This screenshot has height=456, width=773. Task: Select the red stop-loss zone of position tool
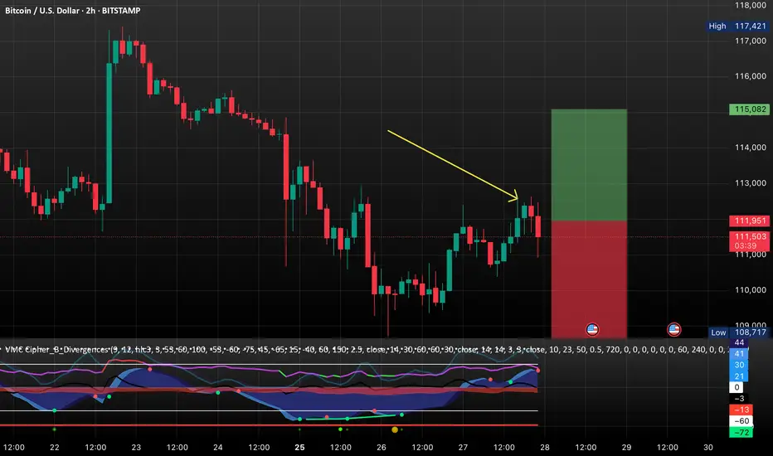tap(589, 279)
